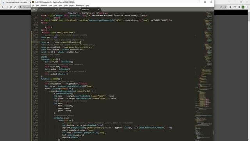The height and width of the screenshot is (141, 250).
Task: Open the Project menu
Action: pos(72,5)
